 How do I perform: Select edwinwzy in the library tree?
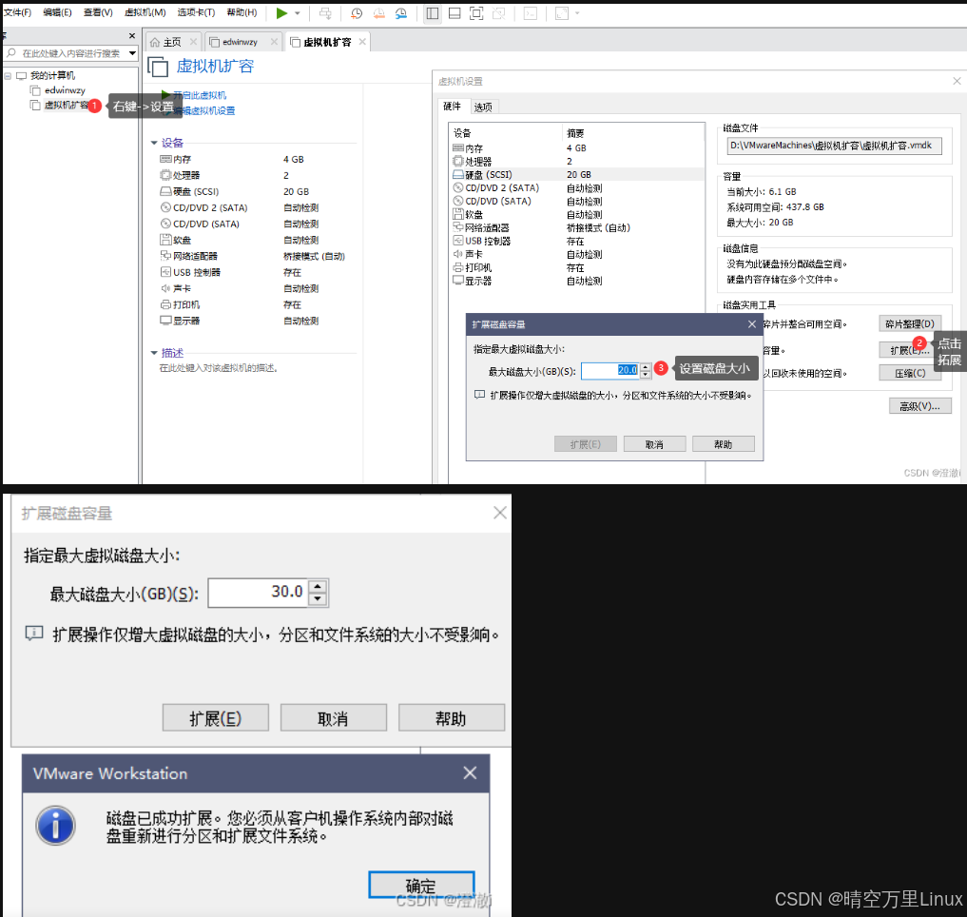[64, 90]
